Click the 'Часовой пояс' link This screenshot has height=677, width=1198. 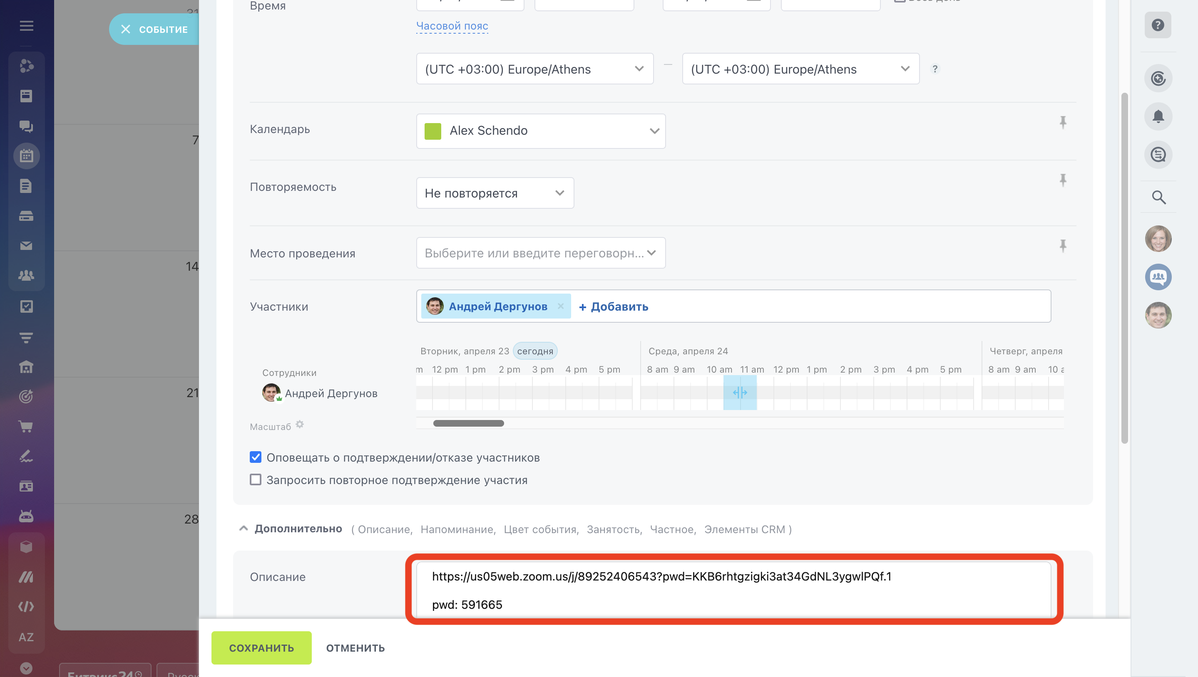coord(452,26)
